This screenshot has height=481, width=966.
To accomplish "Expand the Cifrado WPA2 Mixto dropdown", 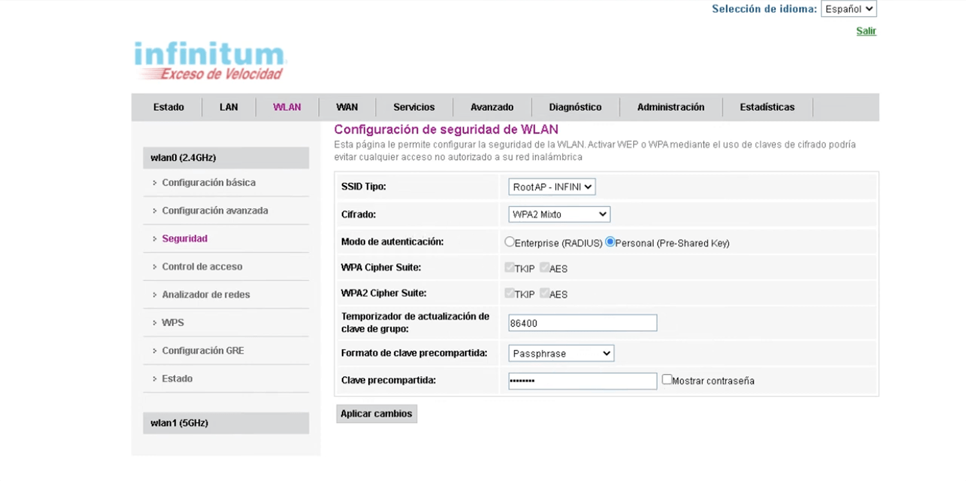I will [x=559, y=214].
